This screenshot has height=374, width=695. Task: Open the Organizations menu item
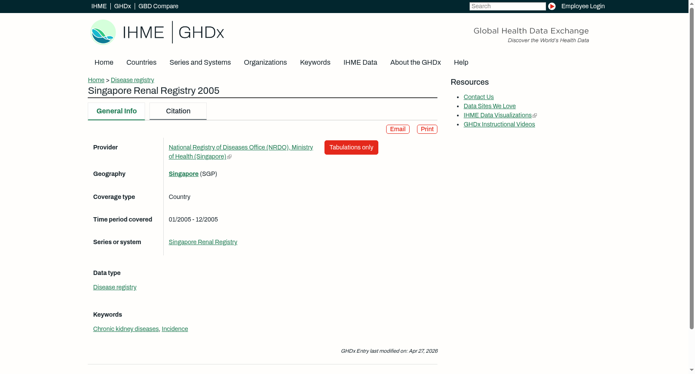(x=265, y=63)
